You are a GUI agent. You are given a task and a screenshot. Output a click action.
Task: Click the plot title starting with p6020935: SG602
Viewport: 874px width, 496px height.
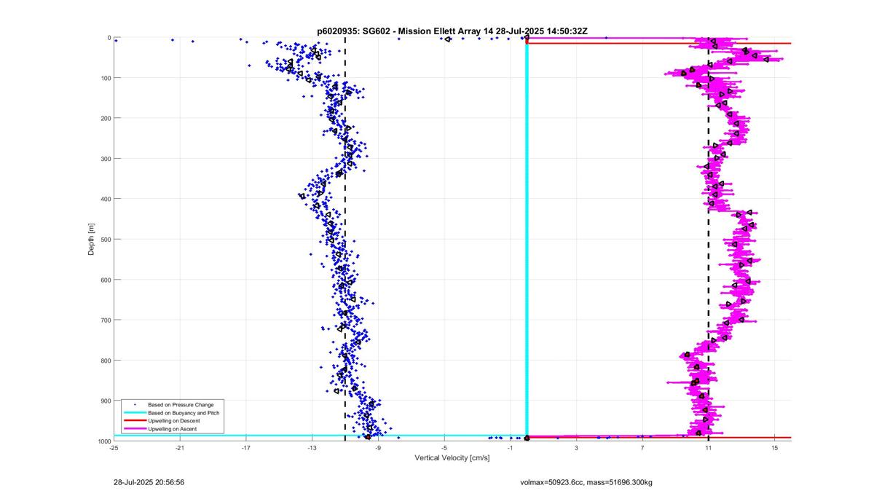coord(452,31)
